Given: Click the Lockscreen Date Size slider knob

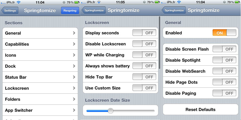Looking at the screenshot, I should [x=110, y=111].
